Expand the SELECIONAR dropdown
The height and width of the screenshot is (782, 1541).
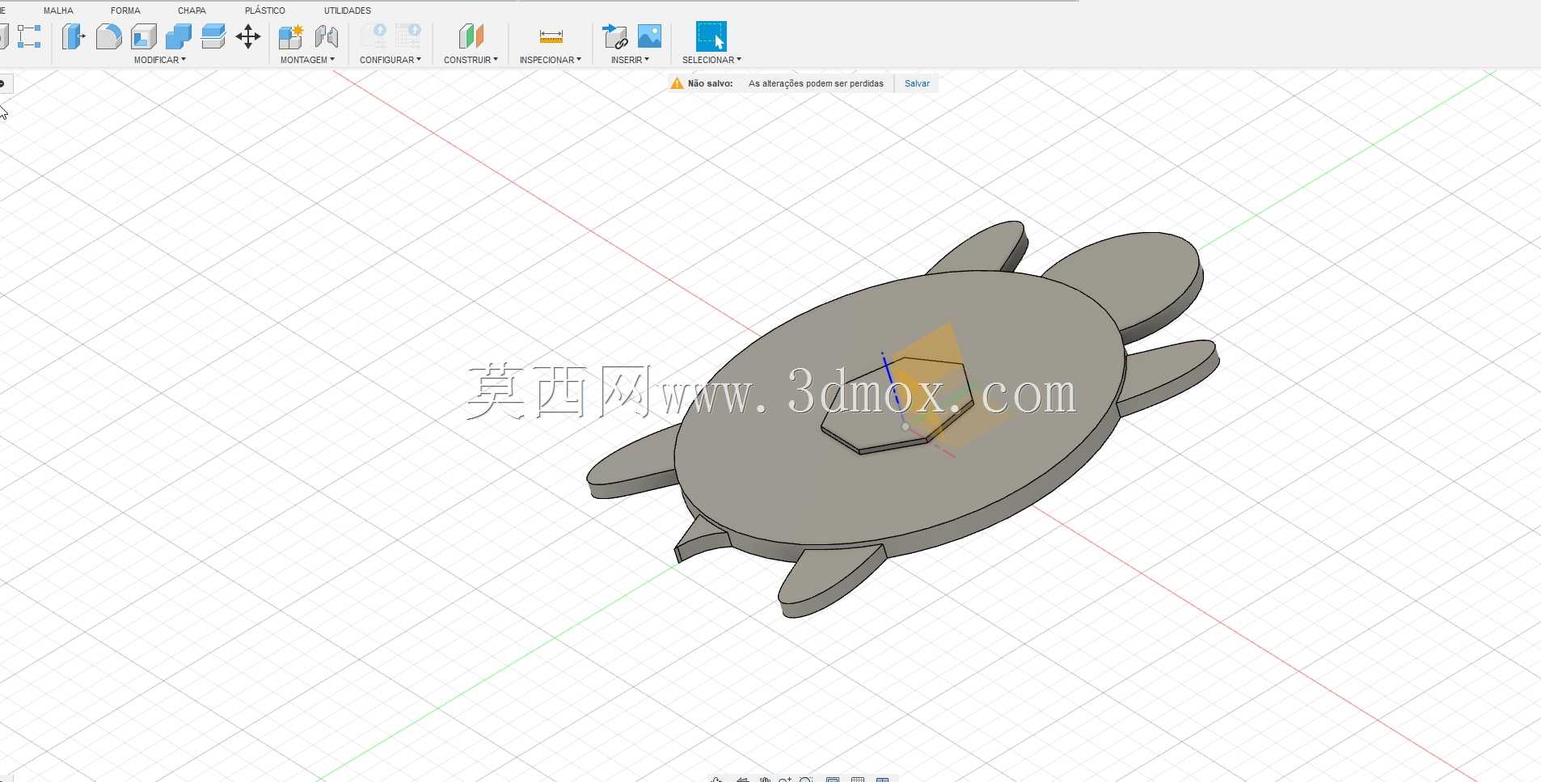[711, 60]
